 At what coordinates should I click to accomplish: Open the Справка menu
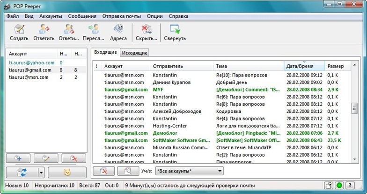click(x=178, y=16)
